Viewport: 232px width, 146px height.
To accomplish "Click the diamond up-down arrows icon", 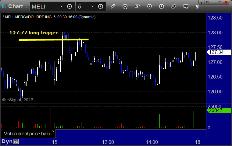I will (x=174, y=6).
